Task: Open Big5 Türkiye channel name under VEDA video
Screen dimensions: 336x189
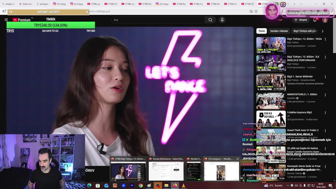Action: tap(293, 43)
